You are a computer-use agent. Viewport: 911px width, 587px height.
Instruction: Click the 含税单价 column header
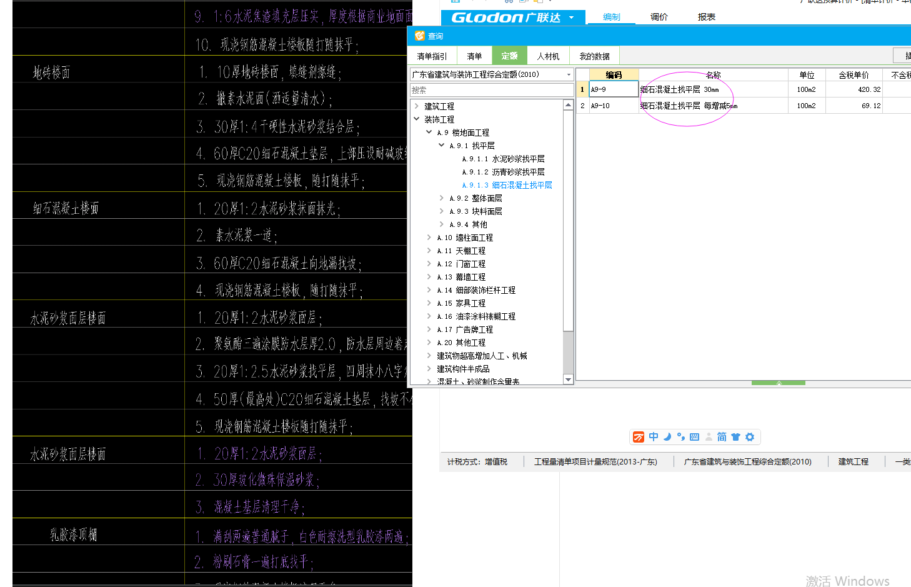(x=854, y=75)
